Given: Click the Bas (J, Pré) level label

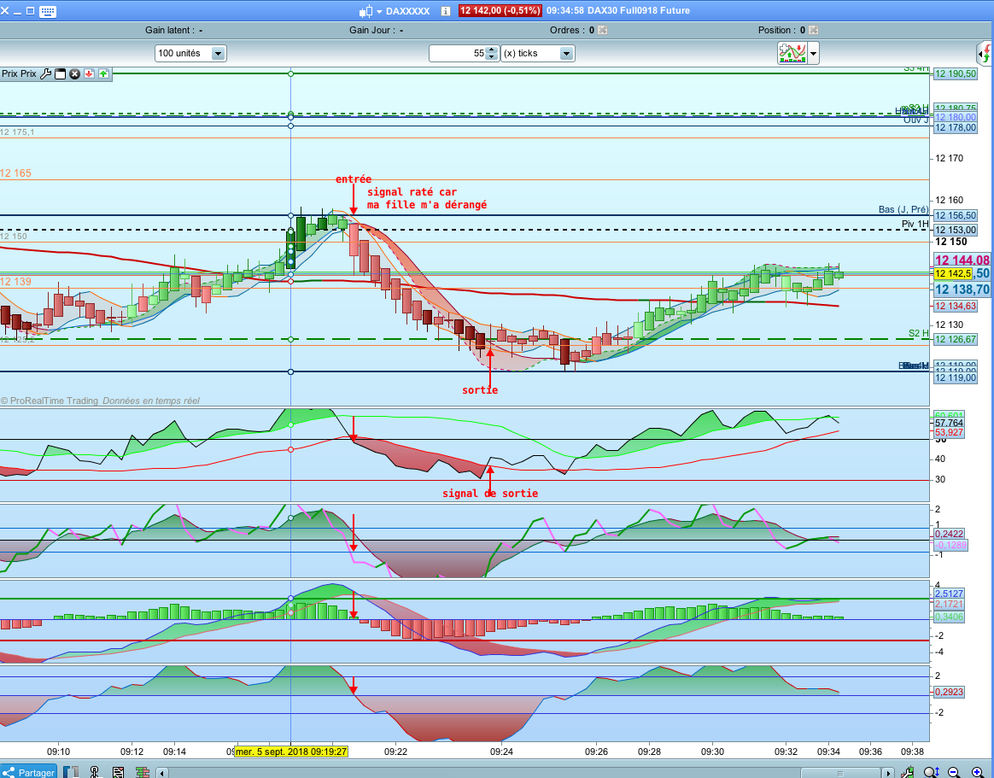Looking at the screenshot, I should coord(903,209).
